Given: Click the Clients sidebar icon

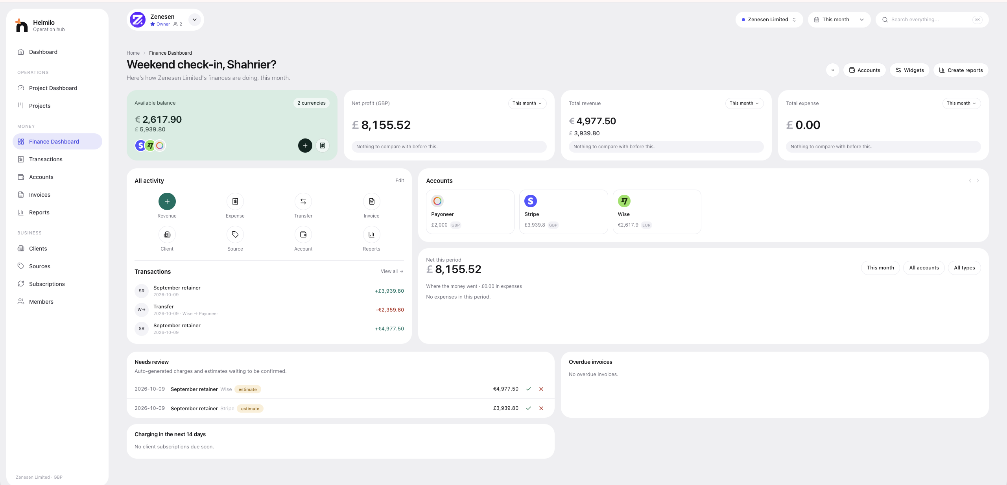Looking at the screenshot, I should [21, 249].
